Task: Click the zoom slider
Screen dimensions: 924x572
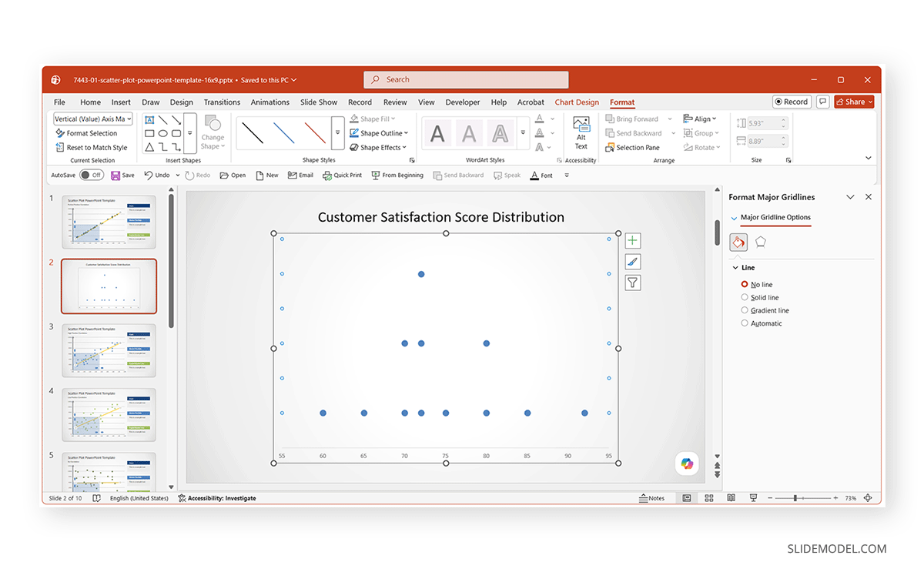Action: [x=804, y=498]
